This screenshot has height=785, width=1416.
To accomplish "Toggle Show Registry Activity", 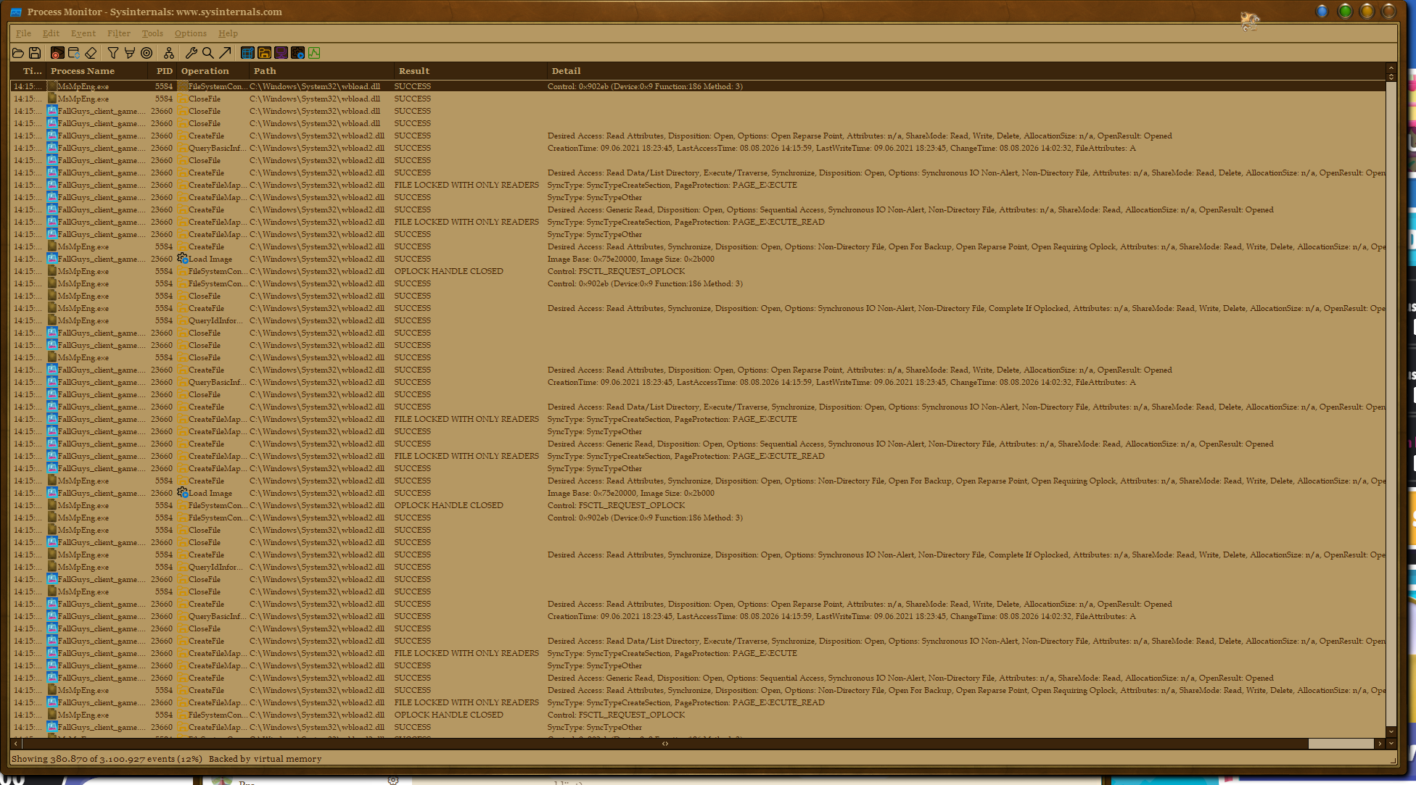I will [x=247, y=53].
